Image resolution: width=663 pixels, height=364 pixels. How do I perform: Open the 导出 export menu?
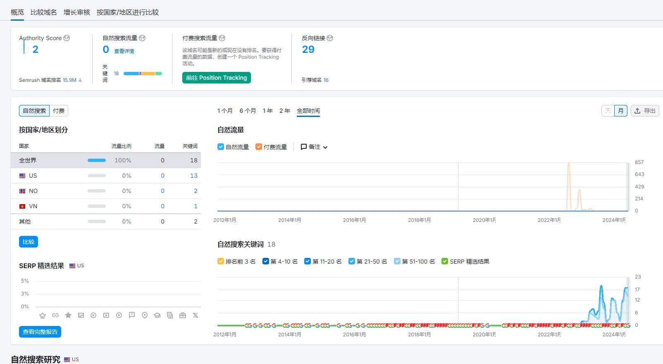pos(645,111)
